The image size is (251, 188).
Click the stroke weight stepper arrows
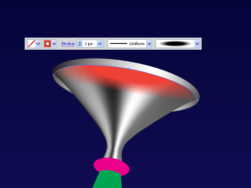(79, 43)
